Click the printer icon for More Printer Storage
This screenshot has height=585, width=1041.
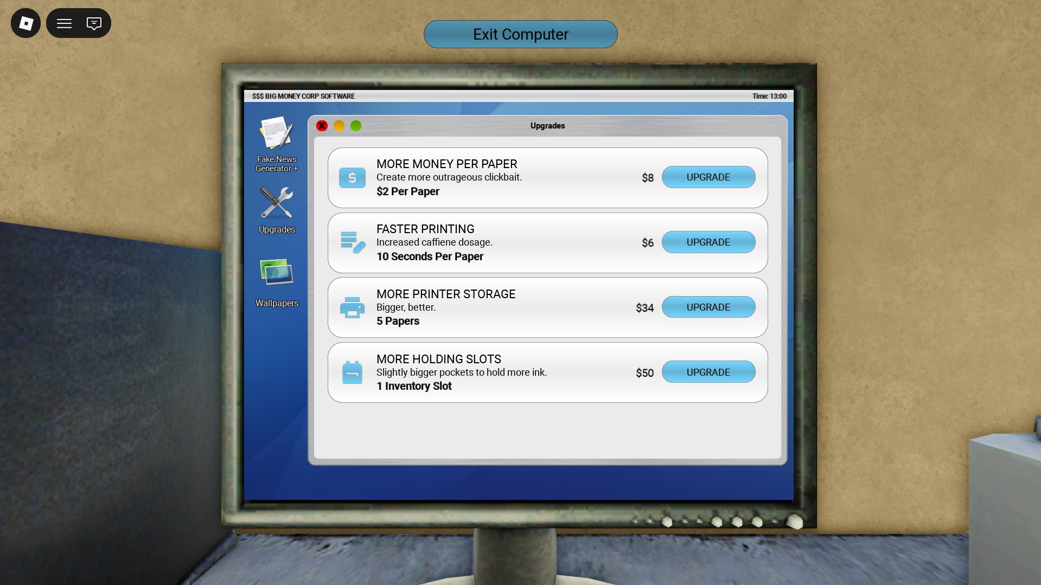coord(352,307)
